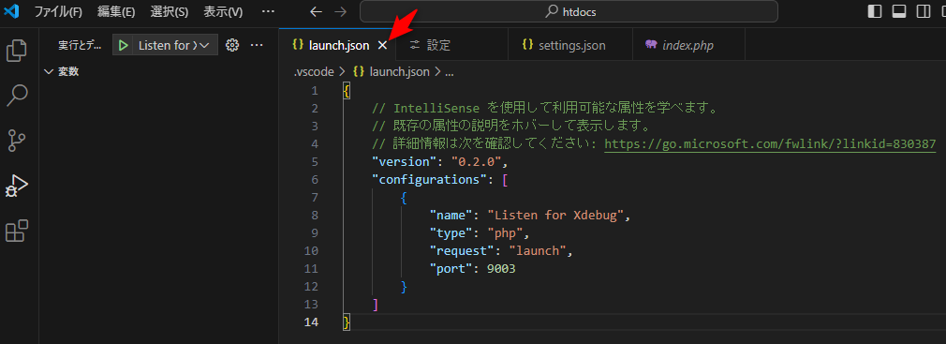This screenshot has height=344, width=946.
Task: Show more menu bar items ellipsis
Action: click(268, 11)
